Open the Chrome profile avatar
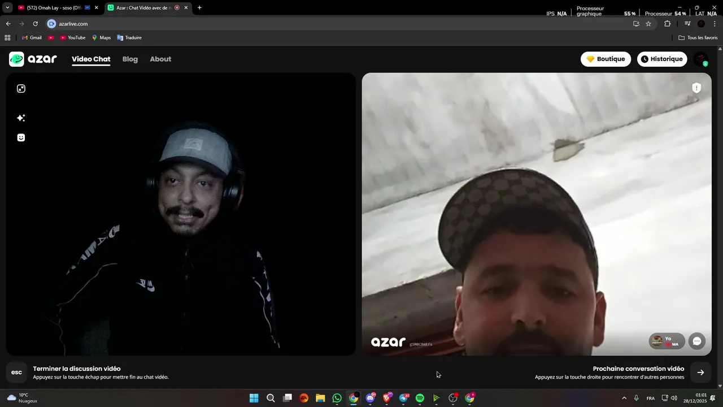This screenshot has height=407, width=723. pos(701,24)
